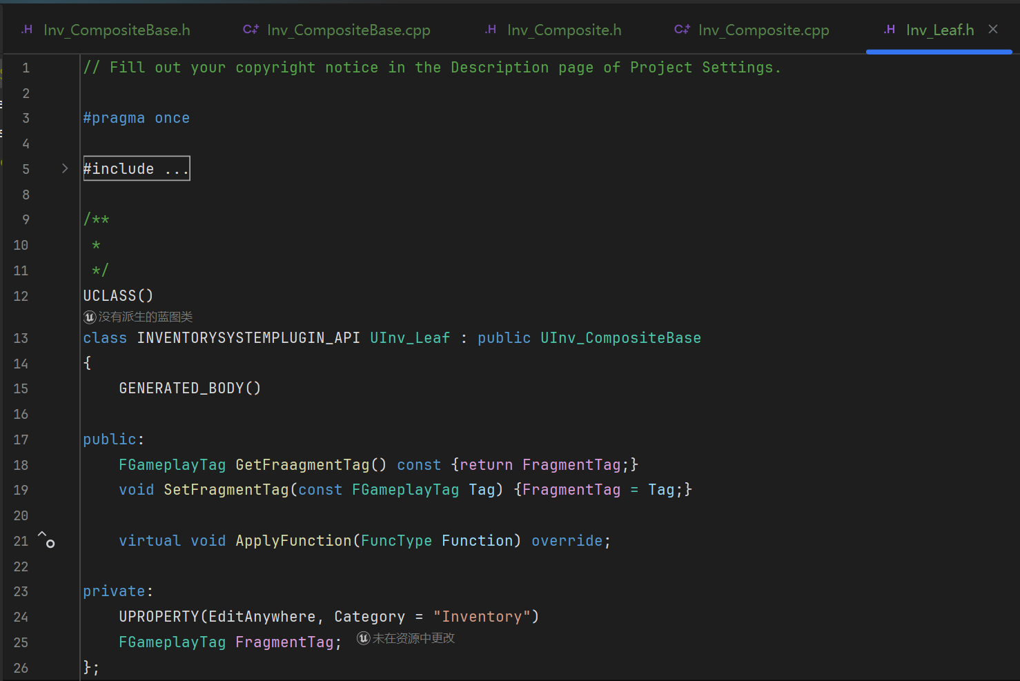Viewport: 1020px width, 681px height.
Task: Open the '未在资源中更改' inlay hint
Action: (x=413, y=638)
